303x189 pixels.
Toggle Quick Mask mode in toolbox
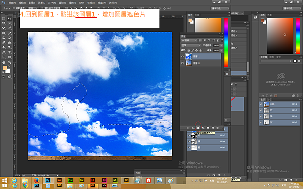click(x=4, y=77)
